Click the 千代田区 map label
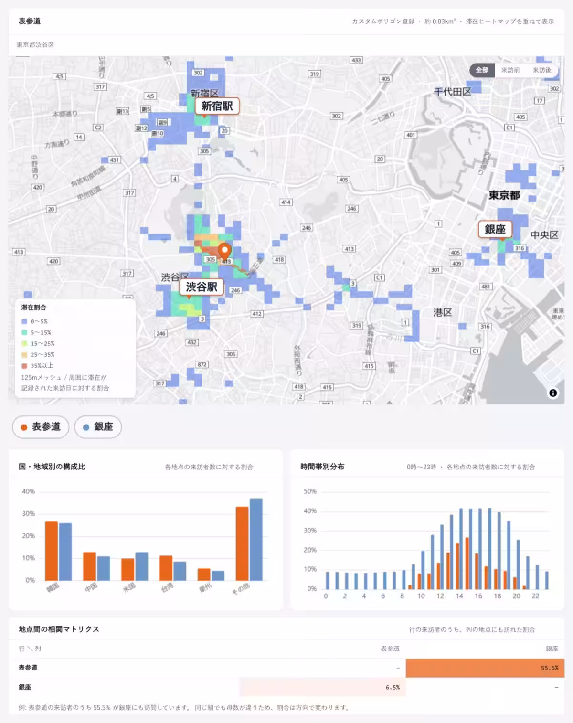 pos(452,92)
